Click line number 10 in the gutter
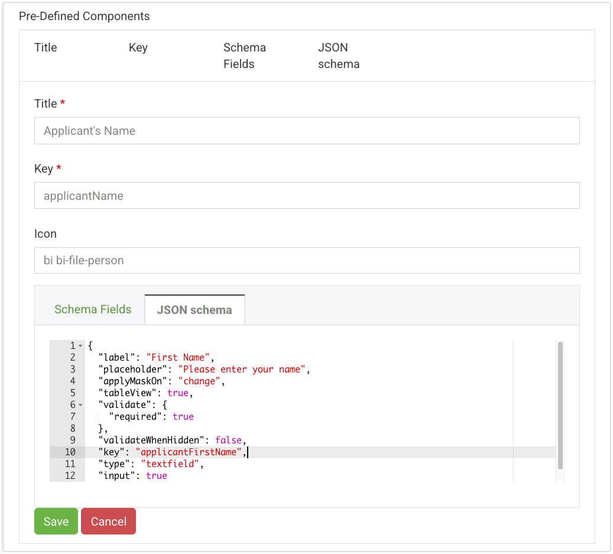Viewport: 613px width, 554px height. (70, 452)
